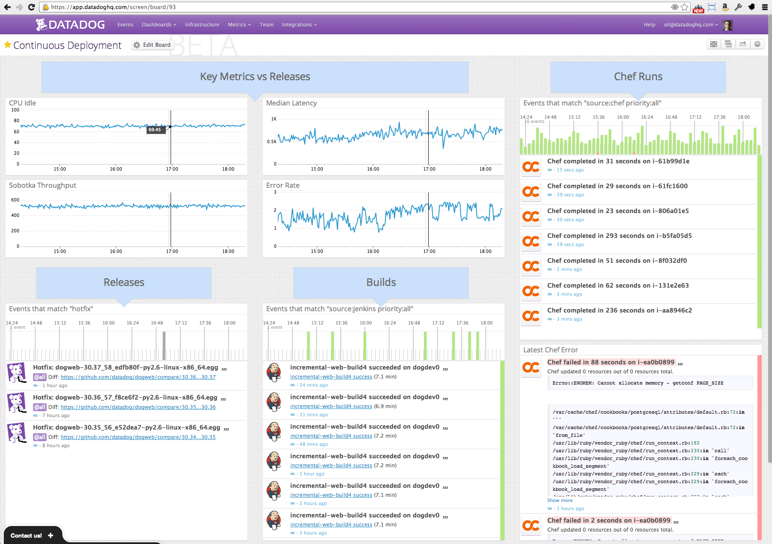Click Show more under the Chef error log

tap(559, 500)
